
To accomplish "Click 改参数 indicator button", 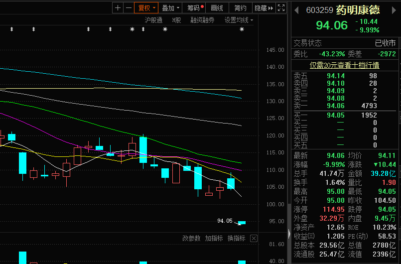I will [191, 239].
